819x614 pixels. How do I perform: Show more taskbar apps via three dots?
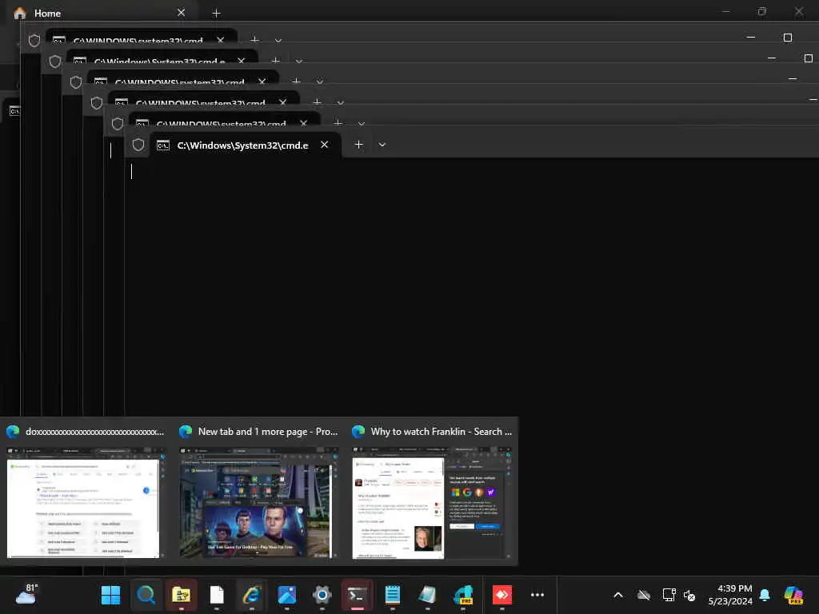point(537,595)
